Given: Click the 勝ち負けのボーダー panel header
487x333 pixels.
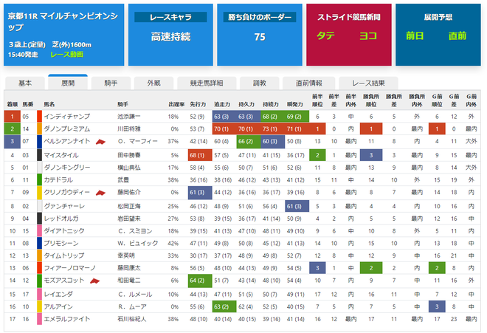Looking at the screenshot, I should click(x=260, y=17).
